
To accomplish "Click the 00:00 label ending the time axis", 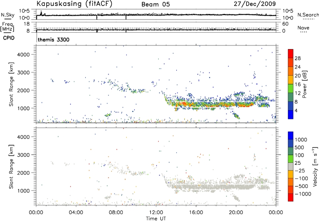I will pos(276,213).
